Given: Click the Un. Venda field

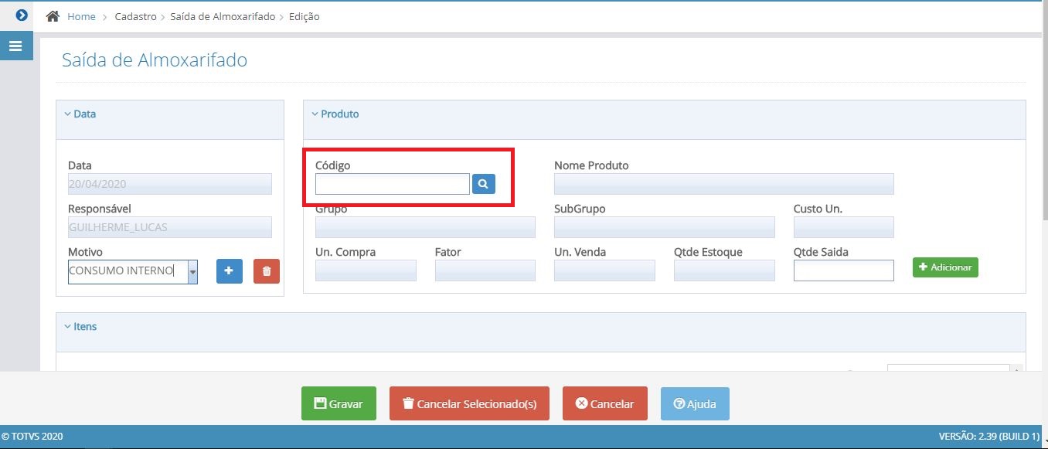Looking at the screenshot, I should tap(604, 270).
